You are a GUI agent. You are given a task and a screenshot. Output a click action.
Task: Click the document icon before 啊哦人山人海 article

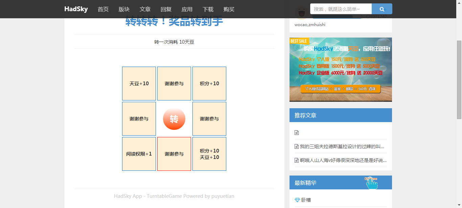pos(297,160)
